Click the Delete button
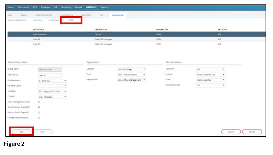The image size is (273, 155). tap(252, 132)
